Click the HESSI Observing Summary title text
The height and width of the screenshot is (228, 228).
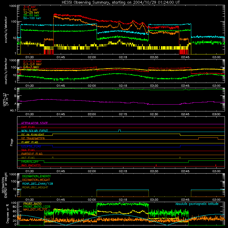click(121, 3)
